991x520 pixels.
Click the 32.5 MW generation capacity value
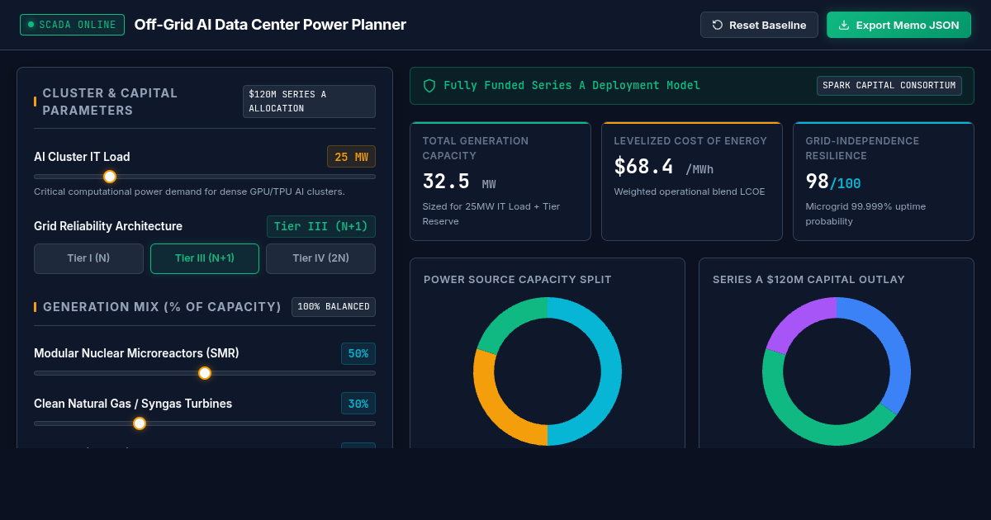[459, 182]
